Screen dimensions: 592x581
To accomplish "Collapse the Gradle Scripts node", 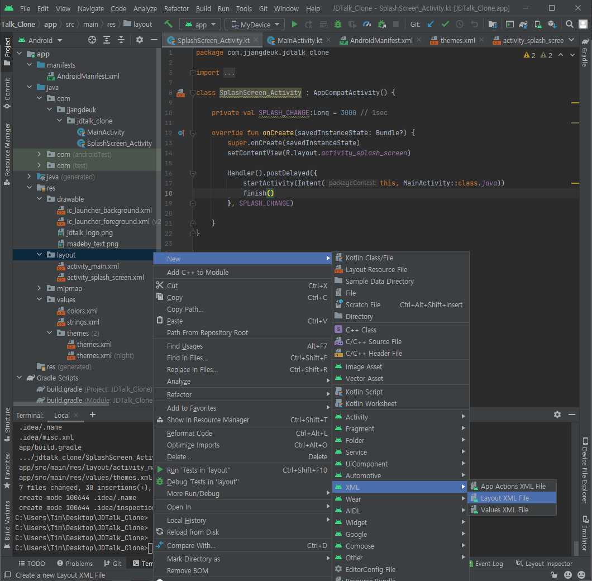I will (x=19, y=378).
